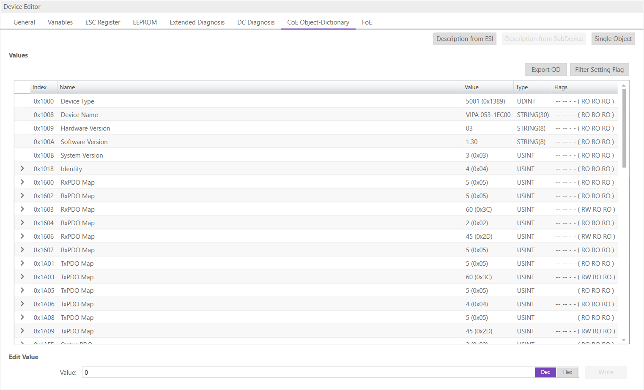Screen dimensions: 644x390
Task: Open the Extended Diagnosis tab
Action: [x=197, y=22]
